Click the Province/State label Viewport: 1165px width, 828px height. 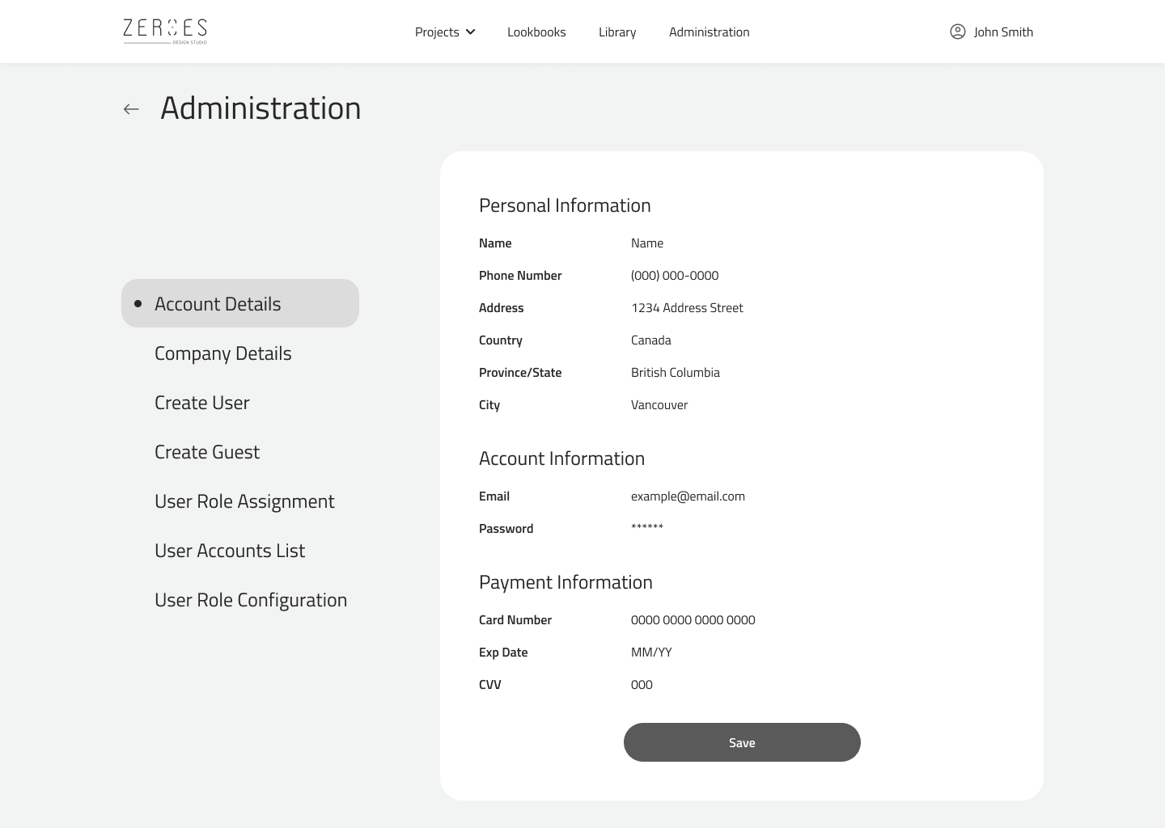(520, 373)
